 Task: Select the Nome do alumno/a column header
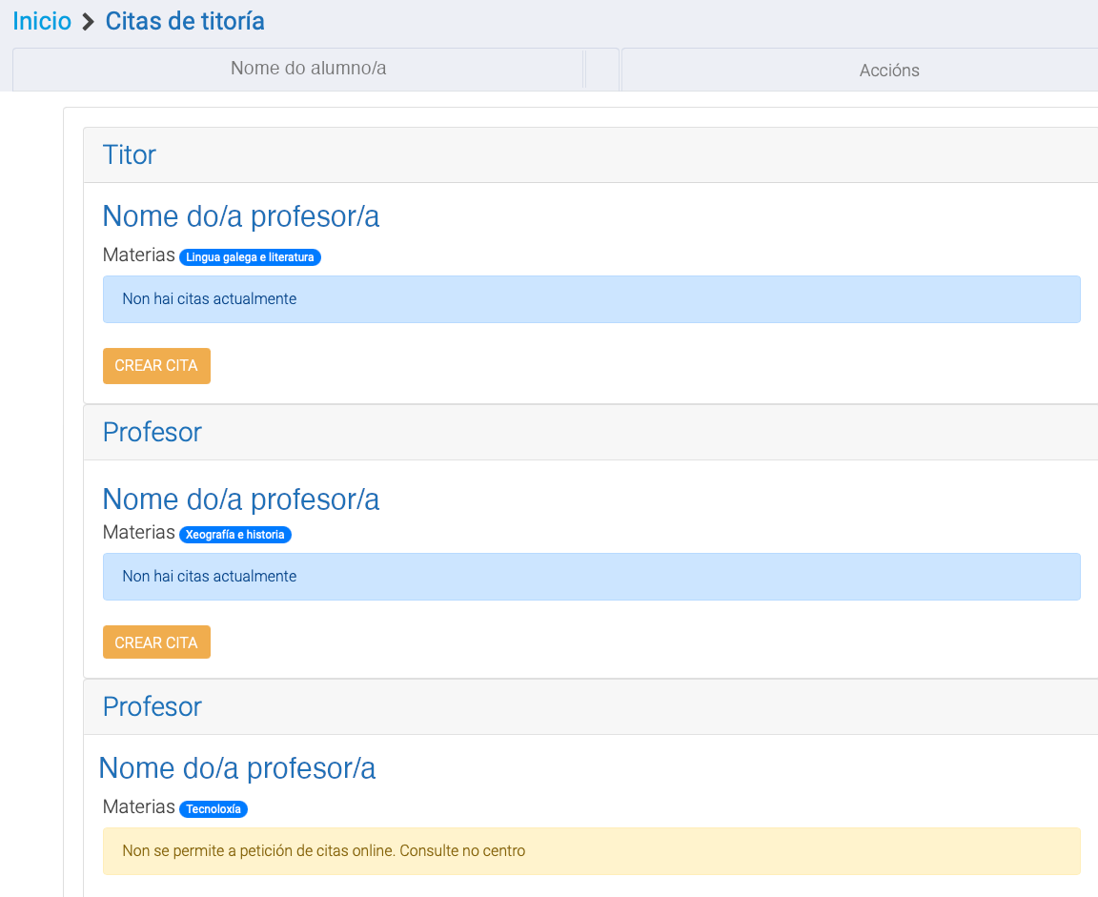point(308,69)
